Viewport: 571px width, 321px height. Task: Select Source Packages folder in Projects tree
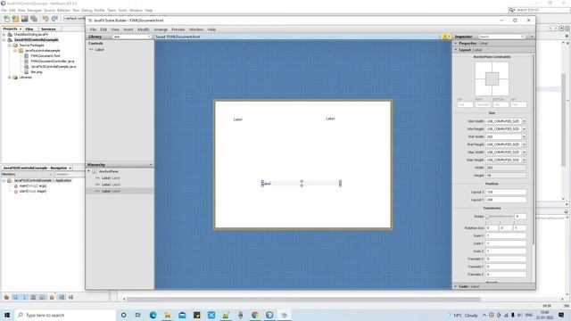click(31, 45)
